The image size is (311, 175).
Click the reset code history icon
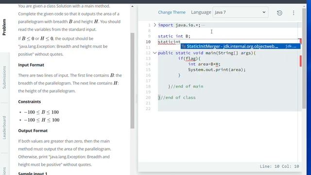[279, 13]
